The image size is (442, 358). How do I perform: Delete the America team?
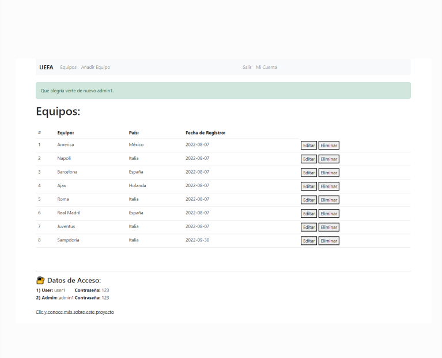pyautogui.click(x=329, y=146)
